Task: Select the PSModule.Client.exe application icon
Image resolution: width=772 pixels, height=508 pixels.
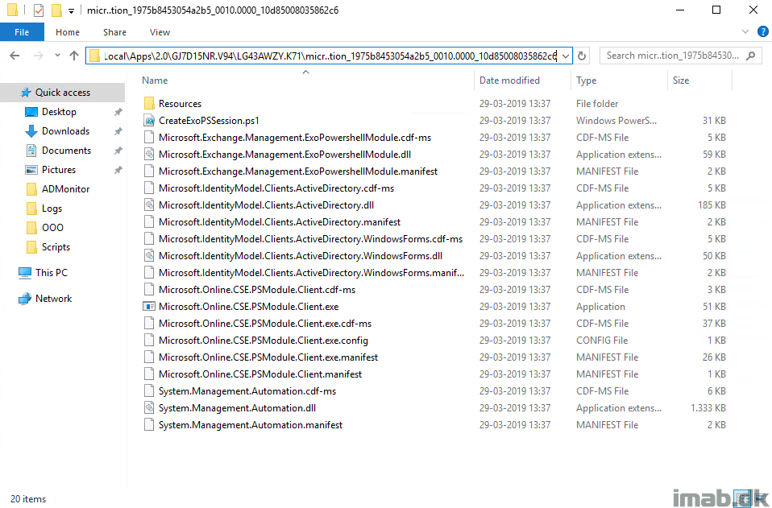Action: coord(149,307)
